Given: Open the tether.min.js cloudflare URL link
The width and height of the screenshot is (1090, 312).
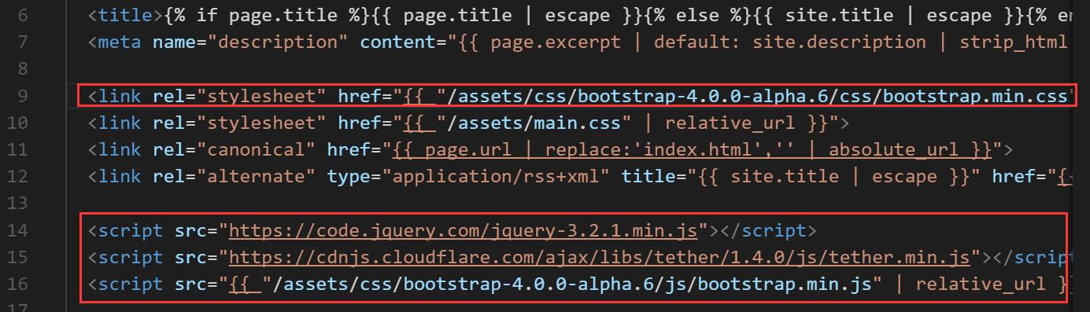Looking at the screenshot, I should point(599,257).
